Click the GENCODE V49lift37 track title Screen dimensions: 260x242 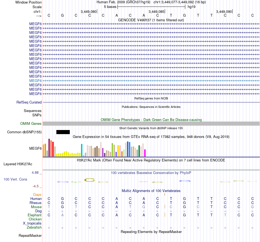(151, 20)
